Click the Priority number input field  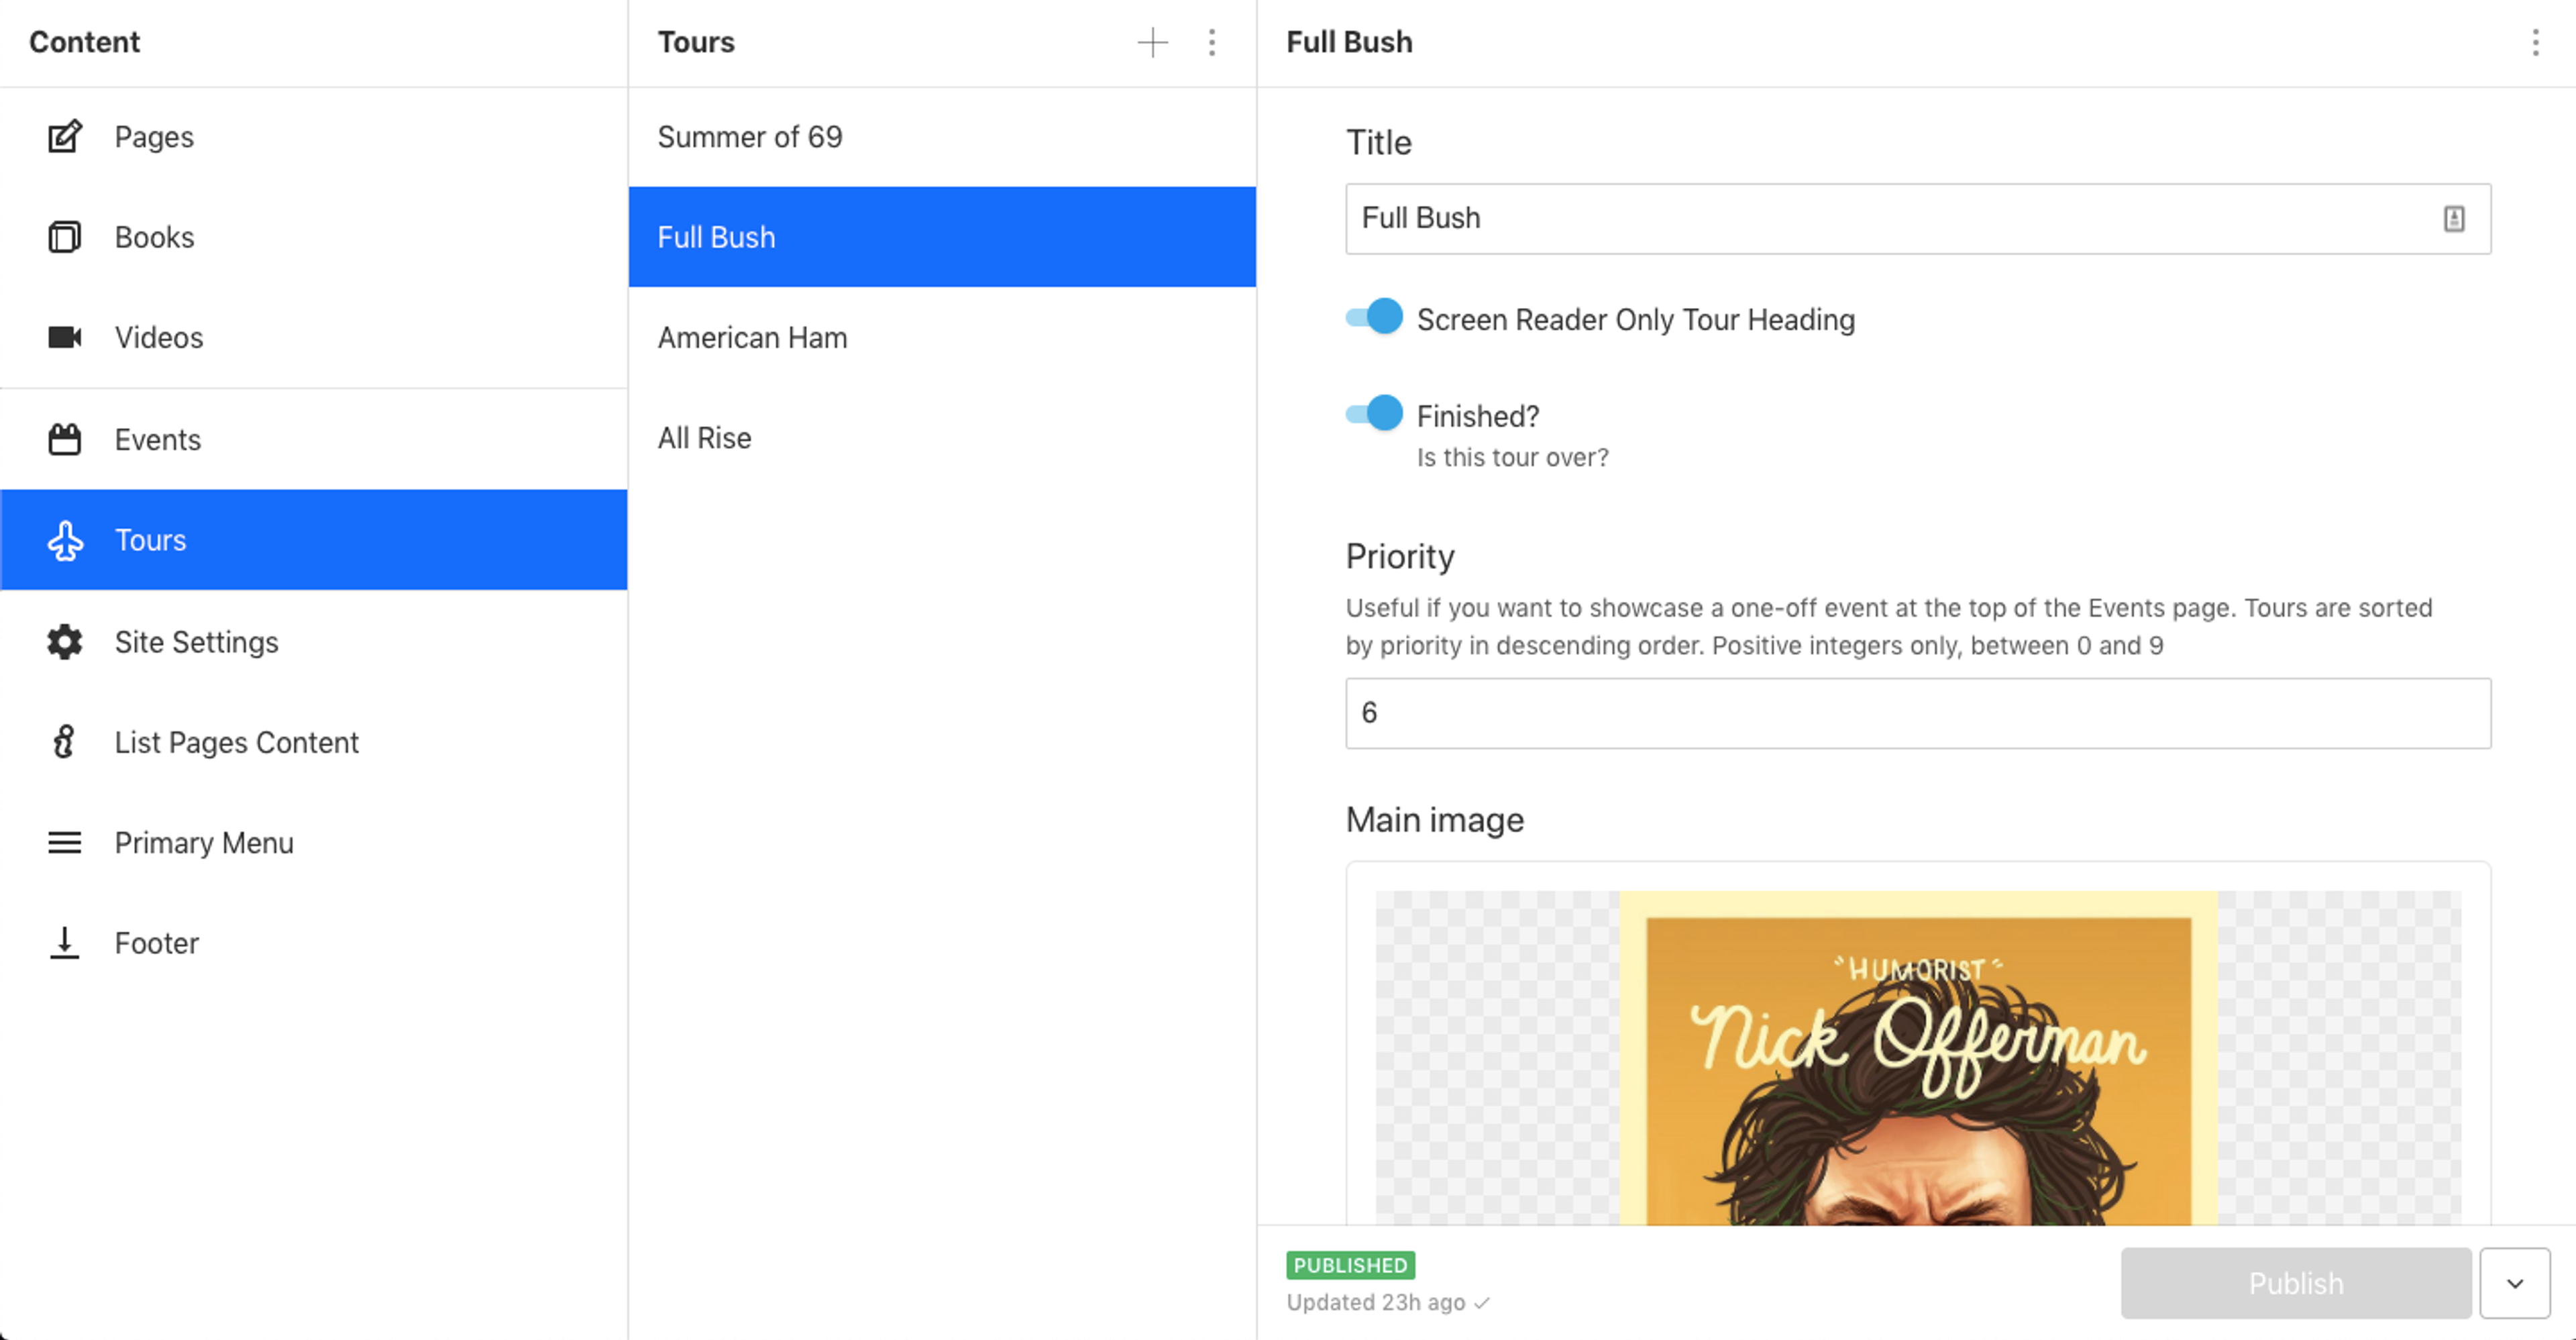click(1917, 713)
